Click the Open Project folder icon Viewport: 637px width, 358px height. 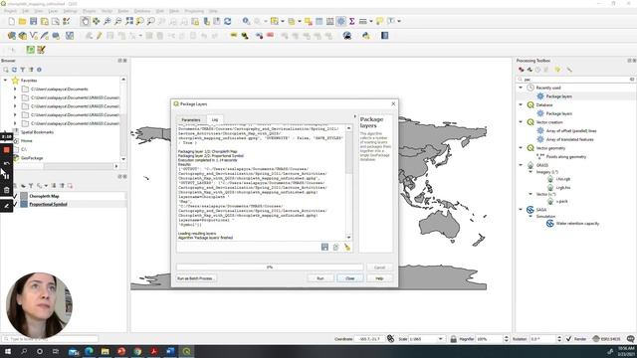pos(22,21)
